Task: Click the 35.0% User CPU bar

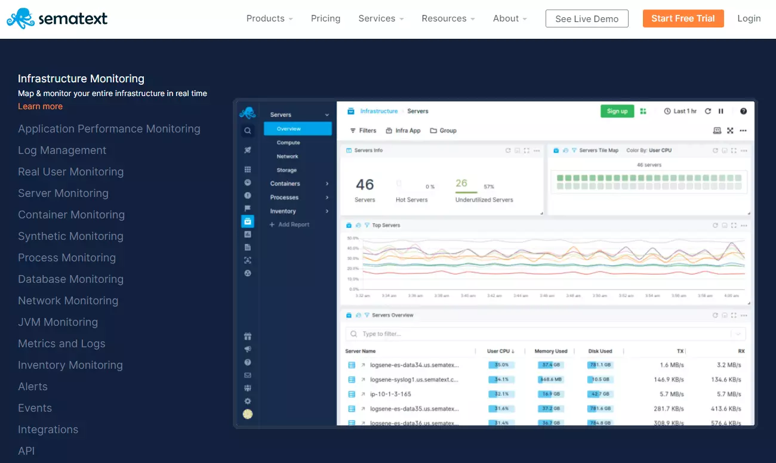Action: 501,365
